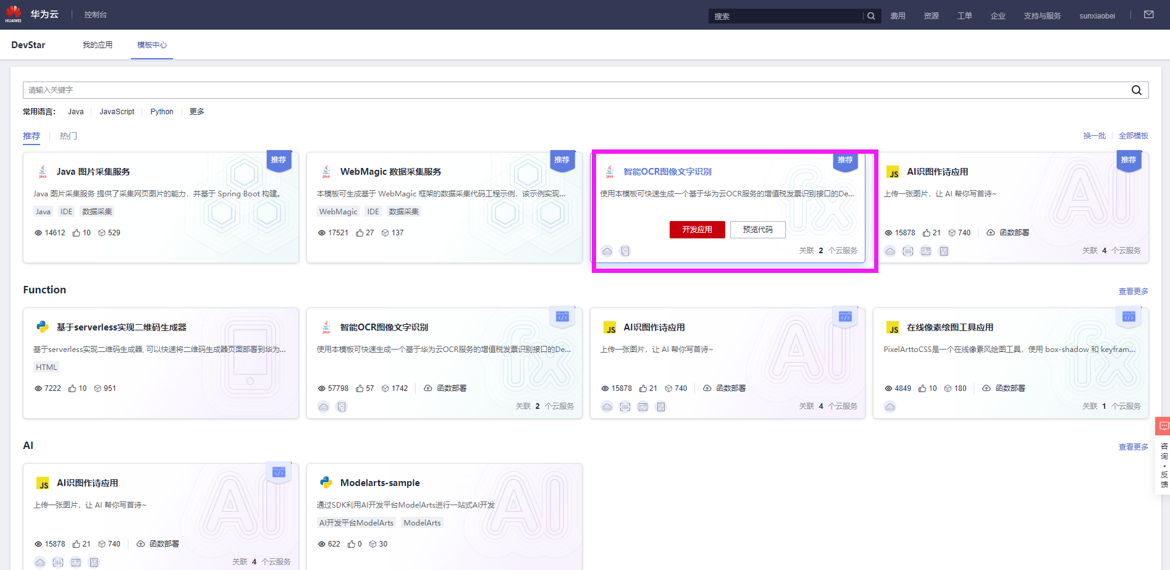Filter templates by Java language
The height and width of the screenshot is (570, 1170).
[x=76, y=112]
